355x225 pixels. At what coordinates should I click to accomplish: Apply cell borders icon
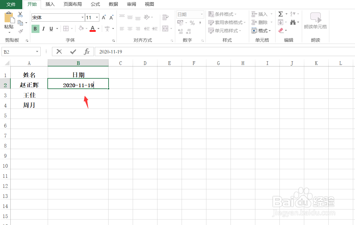coord(66,28)
